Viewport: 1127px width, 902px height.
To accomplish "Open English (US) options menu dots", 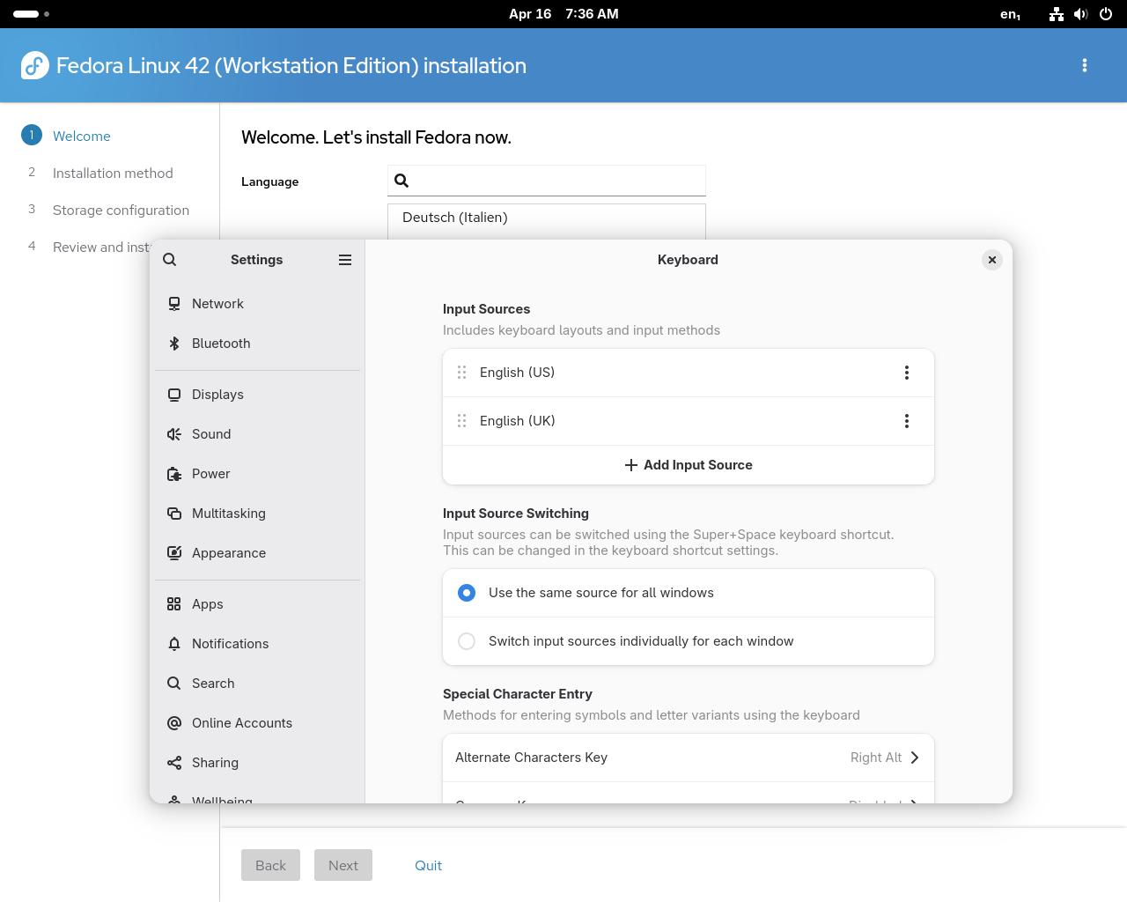I will click(907, 373).
